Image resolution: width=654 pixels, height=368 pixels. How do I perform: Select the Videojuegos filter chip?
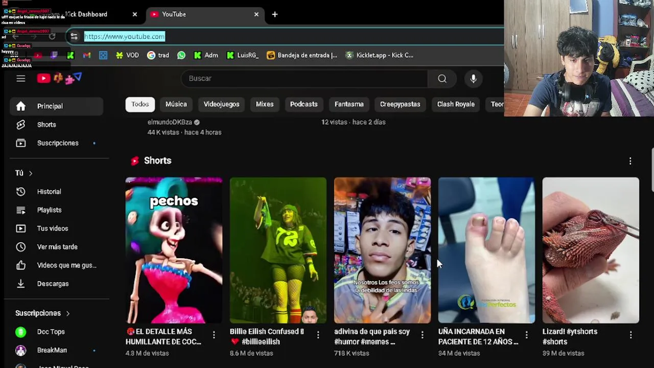(221, 104)
